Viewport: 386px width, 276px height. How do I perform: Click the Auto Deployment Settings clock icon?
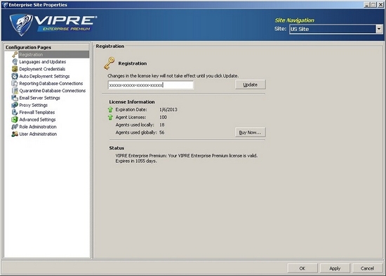[x=15, y=76]
